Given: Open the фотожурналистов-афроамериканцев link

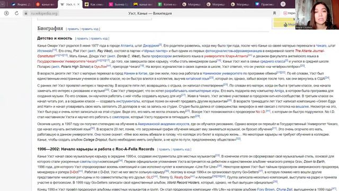Looking at the screenshot, I should (x=234, y=51).
